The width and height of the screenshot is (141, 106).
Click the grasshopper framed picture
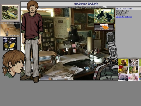[x=10, y=13]
